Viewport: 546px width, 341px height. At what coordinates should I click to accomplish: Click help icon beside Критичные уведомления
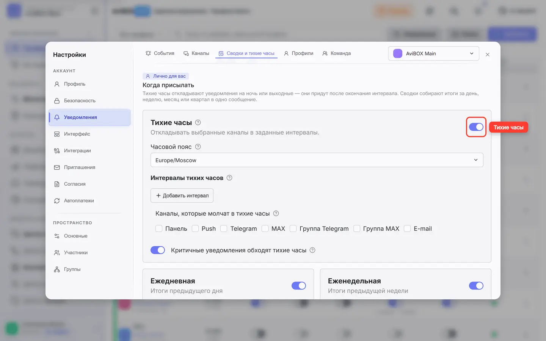pyautogui.click(x=312, y=250)
